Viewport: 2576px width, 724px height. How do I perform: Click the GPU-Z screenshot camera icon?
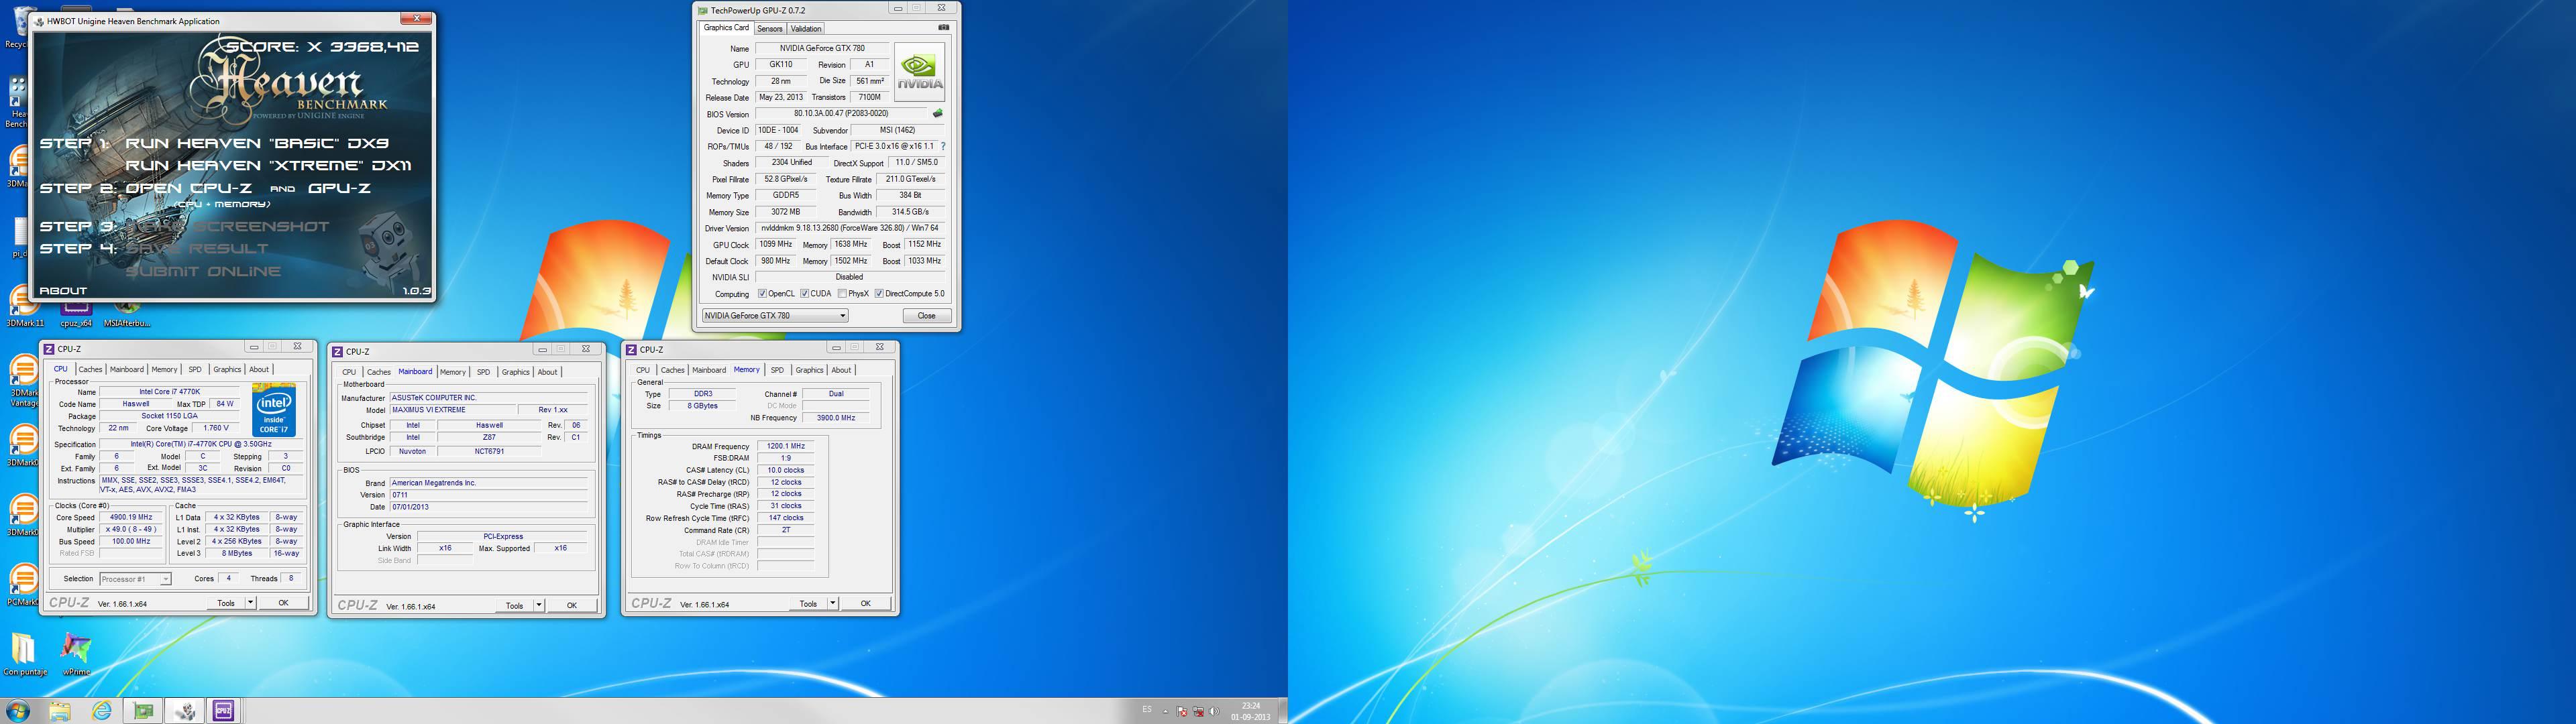tap(943, 28)
